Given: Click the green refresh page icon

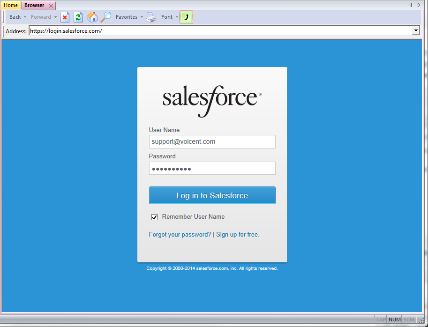Looking at the screenshot, I should point(78,17).
